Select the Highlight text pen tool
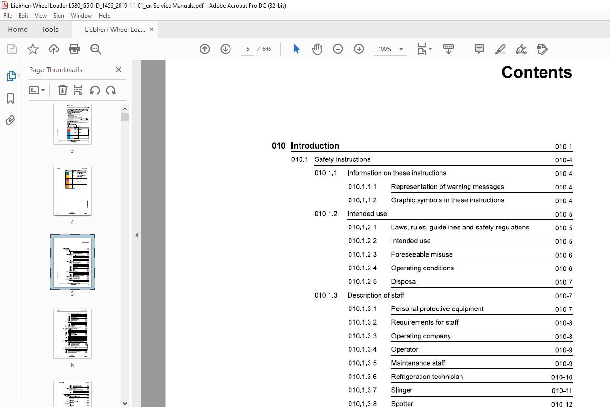 click(x=500, y=49)
